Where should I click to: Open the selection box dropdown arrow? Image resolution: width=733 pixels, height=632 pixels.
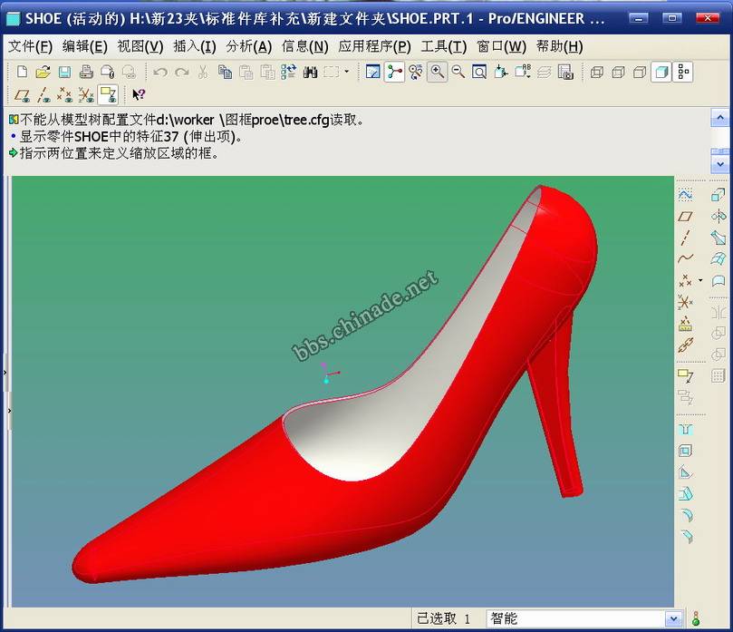pyautogui.click(x=346, y=72)
